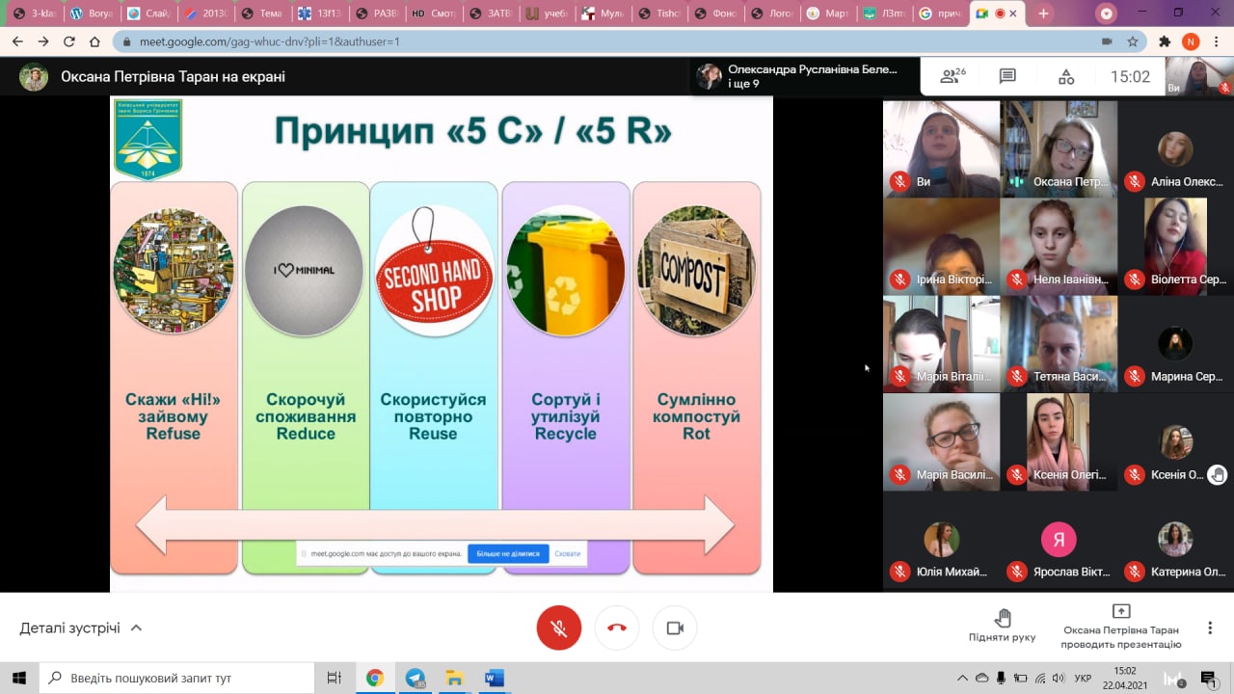
Task: Expand the Деталі зустрічі meeting details
Action: click(81, 627)
